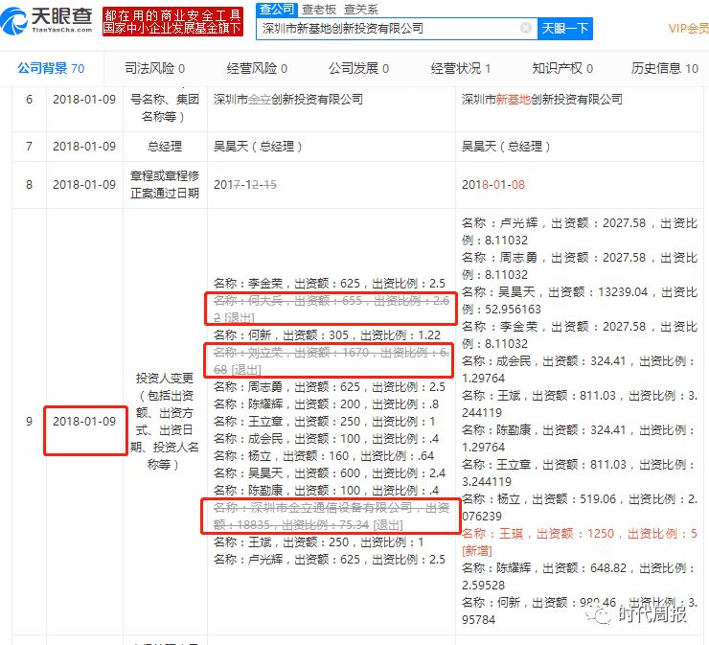Select the line 王立章 出资额 250
The image size is (709, 645).
pyautogui.click(x=324, y=421)
